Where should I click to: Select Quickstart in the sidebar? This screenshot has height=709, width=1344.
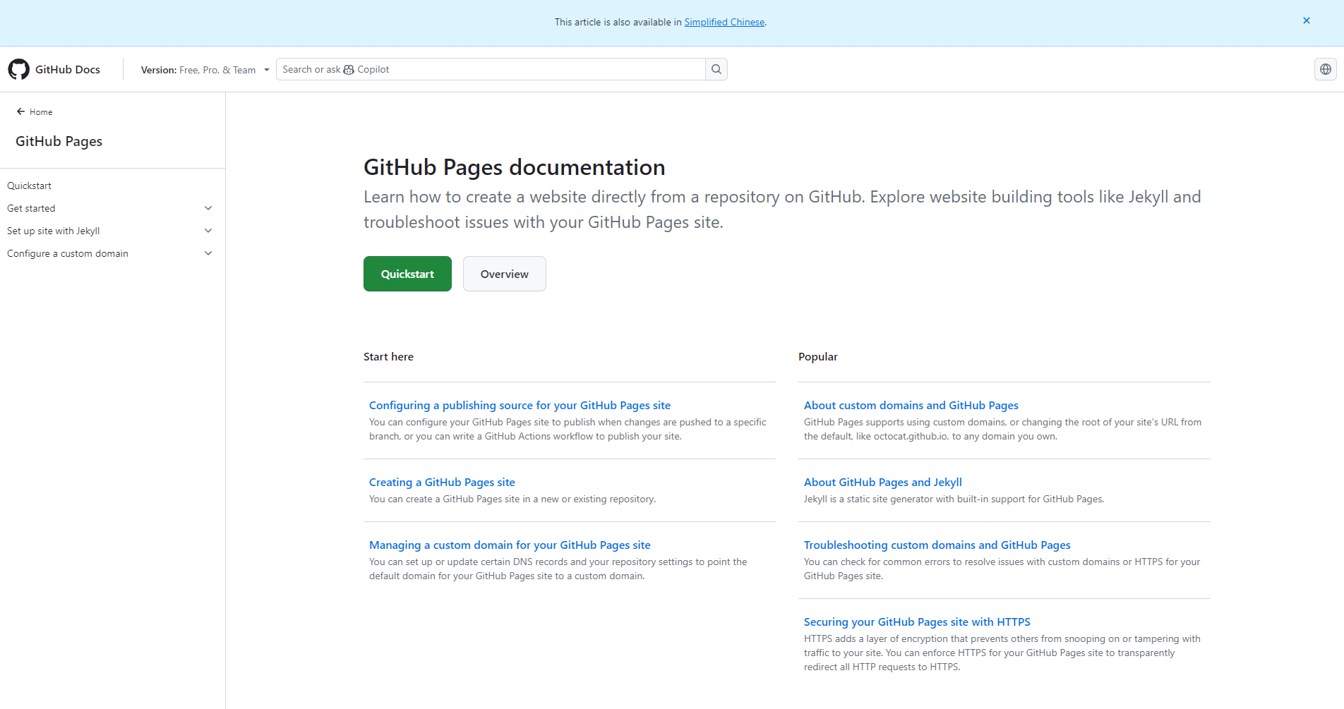(x=29, y=186)
